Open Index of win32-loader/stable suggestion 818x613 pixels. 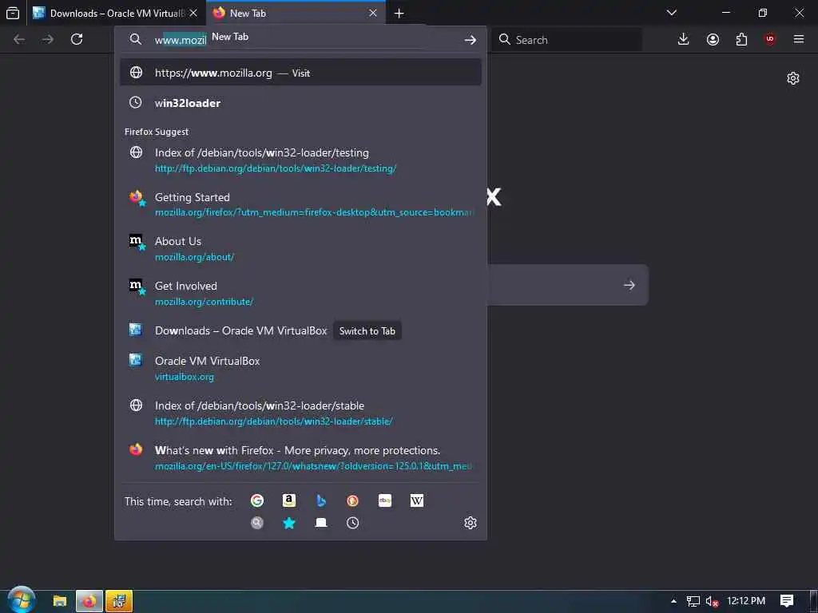coord(300,413)
